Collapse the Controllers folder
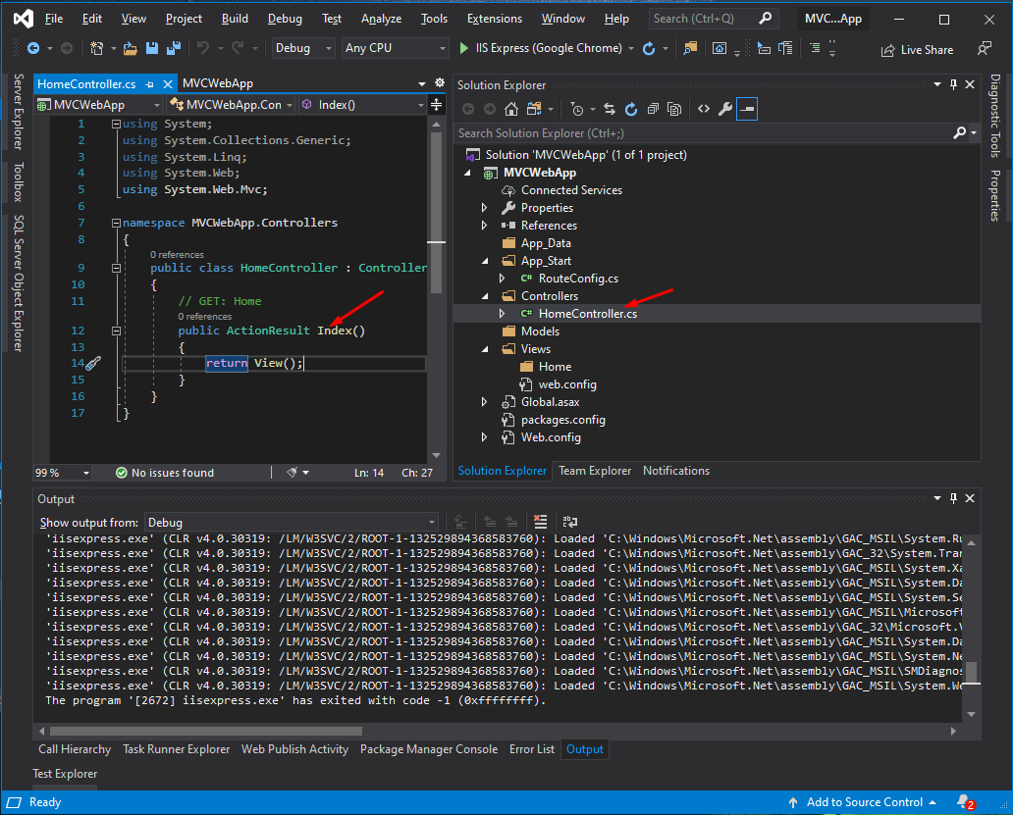Image resolution: width=1013 pixels, height=815 pixels. point(485,296)
